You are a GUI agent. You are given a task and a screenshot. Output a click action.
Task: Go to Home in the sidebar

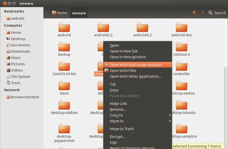coord(14,32)
